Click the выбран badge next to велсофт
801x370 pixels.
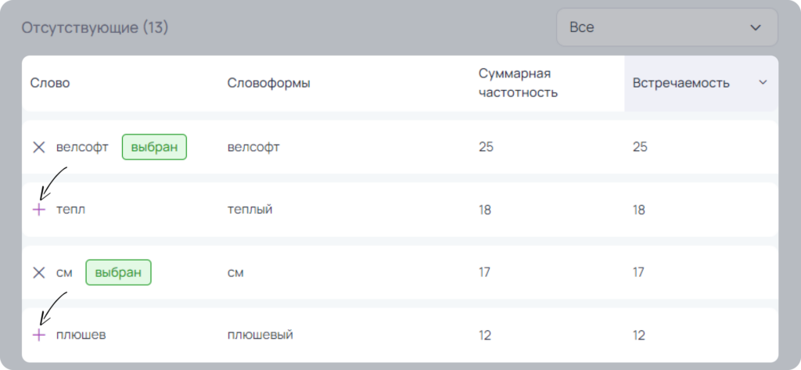(154, 147)
